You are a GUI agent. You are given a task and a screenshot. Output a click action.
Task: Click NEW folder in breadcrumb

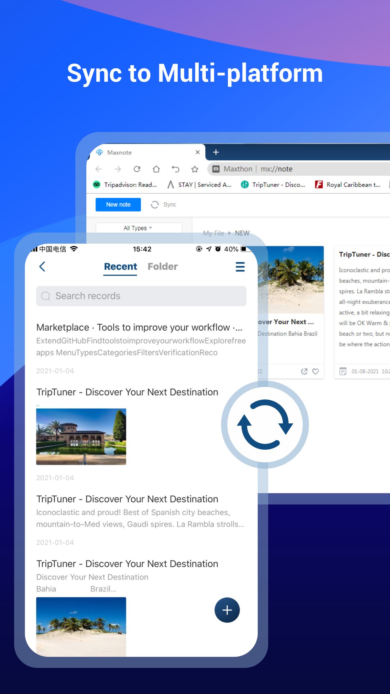(x=242, y=233)
